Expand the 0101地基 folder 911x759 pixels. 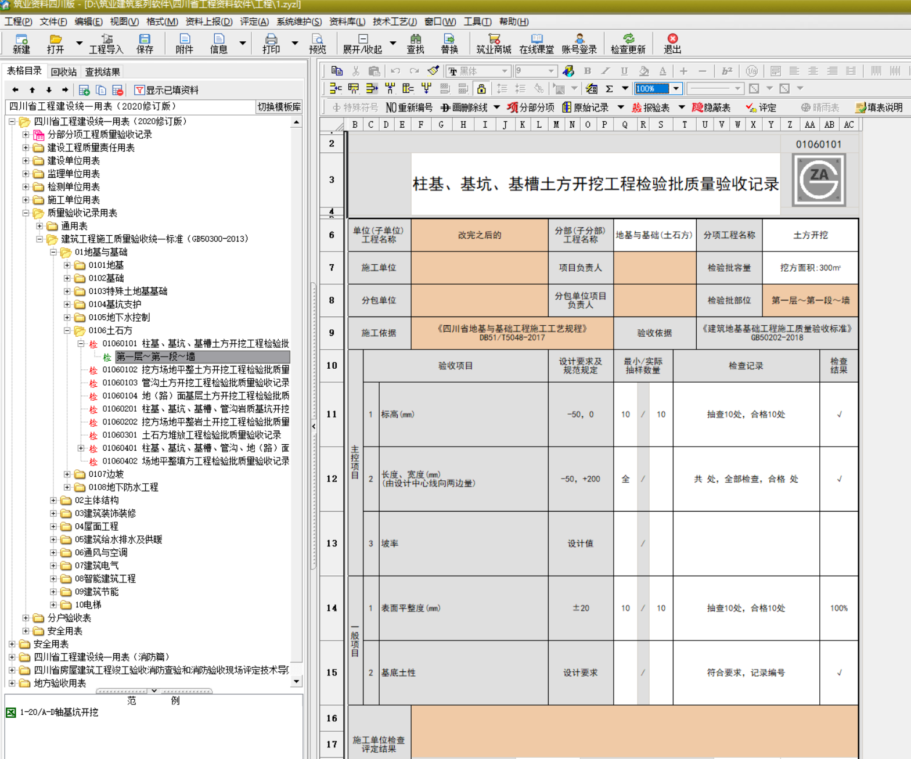pyautogui.click(x=67, y=265)
